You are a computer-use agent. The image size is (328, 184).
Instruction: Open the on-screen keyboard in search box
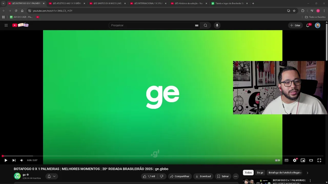(x=197, y=25)
